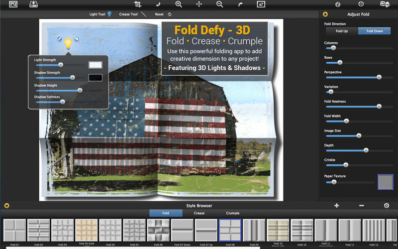Open the info icon in top bar
The width and height of the screenshot is (398, 249).
pos(338,4)
